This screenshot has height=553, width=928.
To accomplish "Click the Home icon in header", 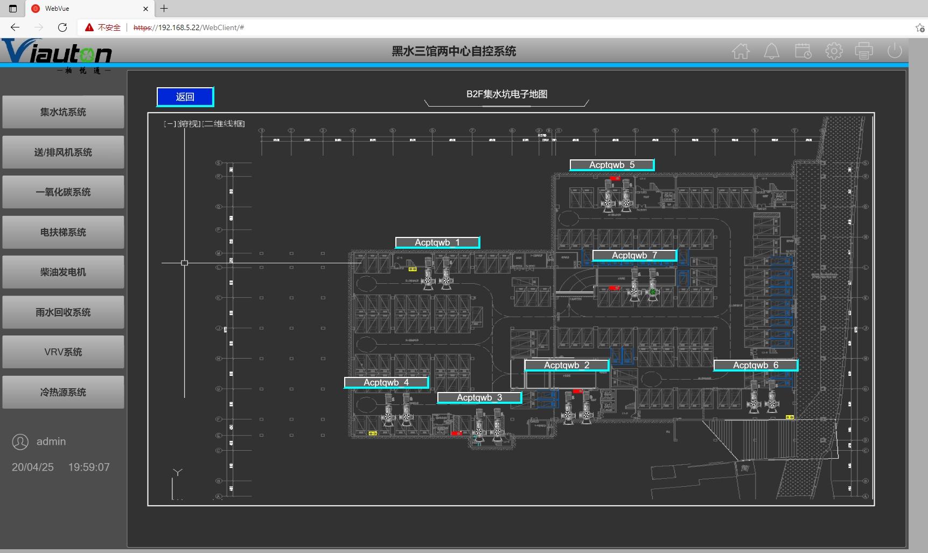I will [x=741, y=51].
